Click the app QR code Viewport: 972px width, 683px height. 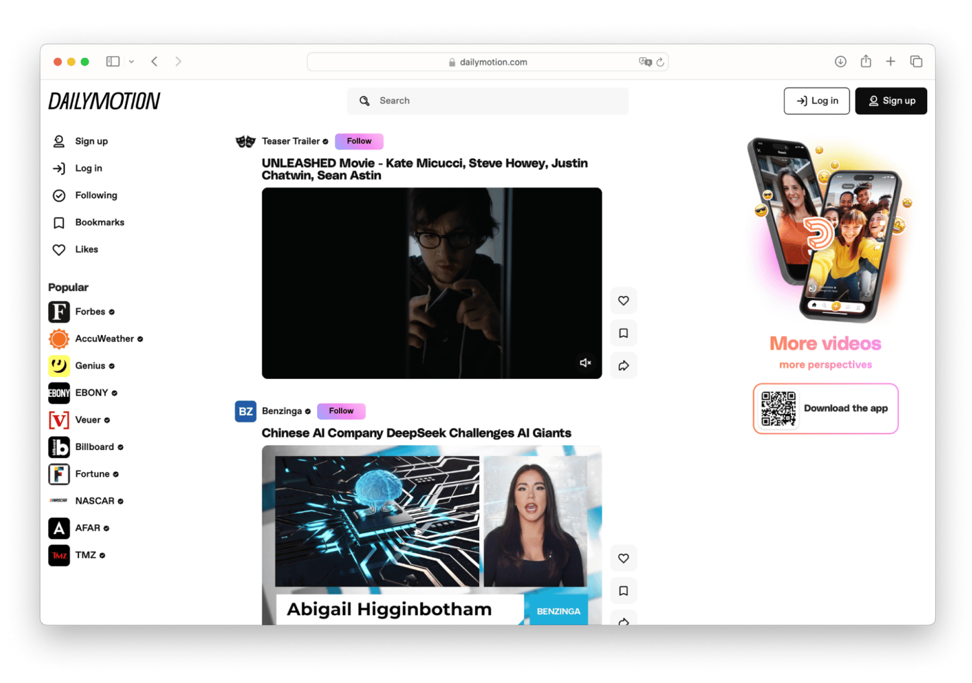coord(778,409)
